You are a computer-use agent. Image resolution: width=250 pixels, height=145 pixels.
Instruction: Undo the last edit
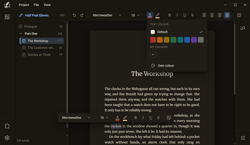[x=74, y=15]
